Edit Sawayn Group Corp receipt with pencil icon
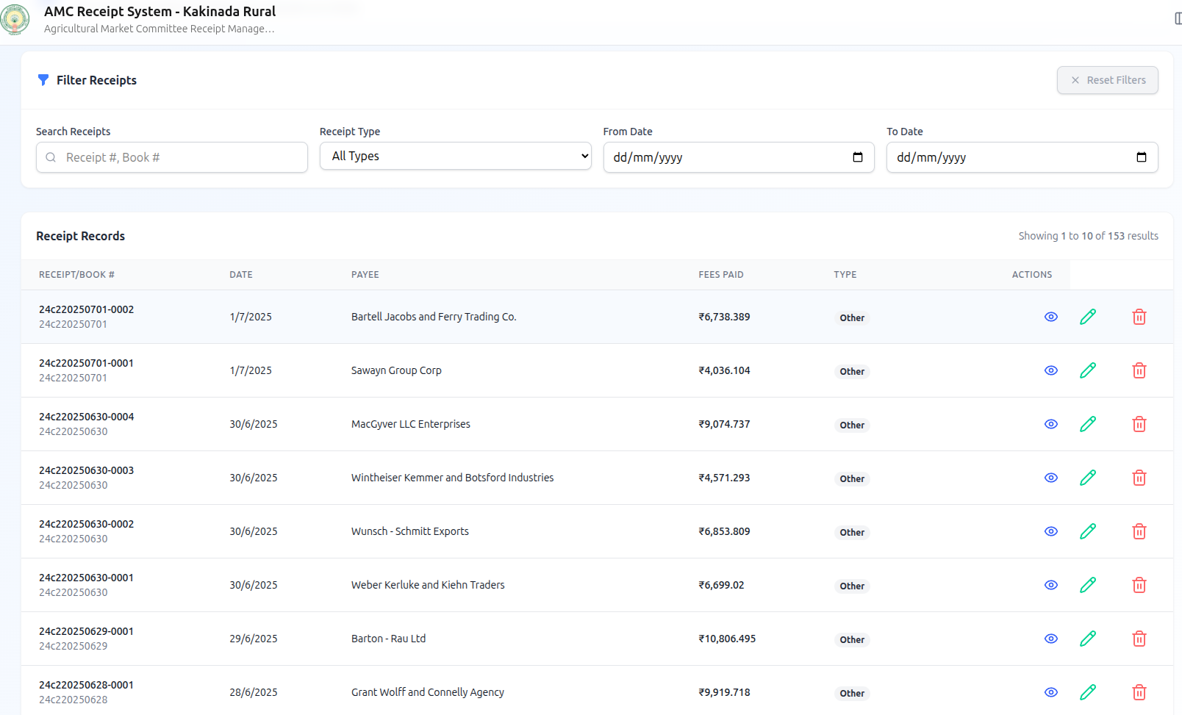 click(x=1088, y=370)
